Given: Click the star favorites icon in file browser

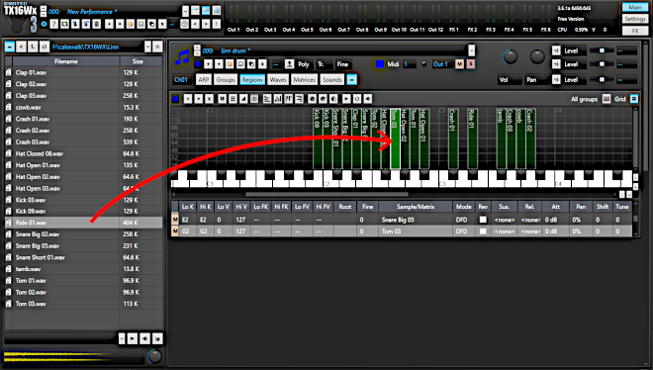Looking at the screenshot, I should pos(157,46).
